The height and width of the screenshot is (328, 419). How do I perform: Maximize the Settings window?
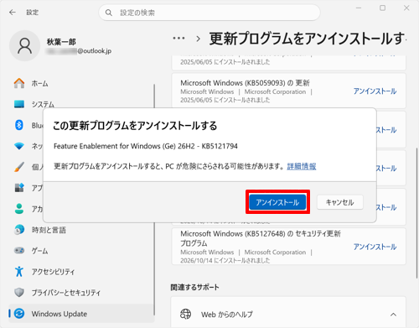(383, 8)
